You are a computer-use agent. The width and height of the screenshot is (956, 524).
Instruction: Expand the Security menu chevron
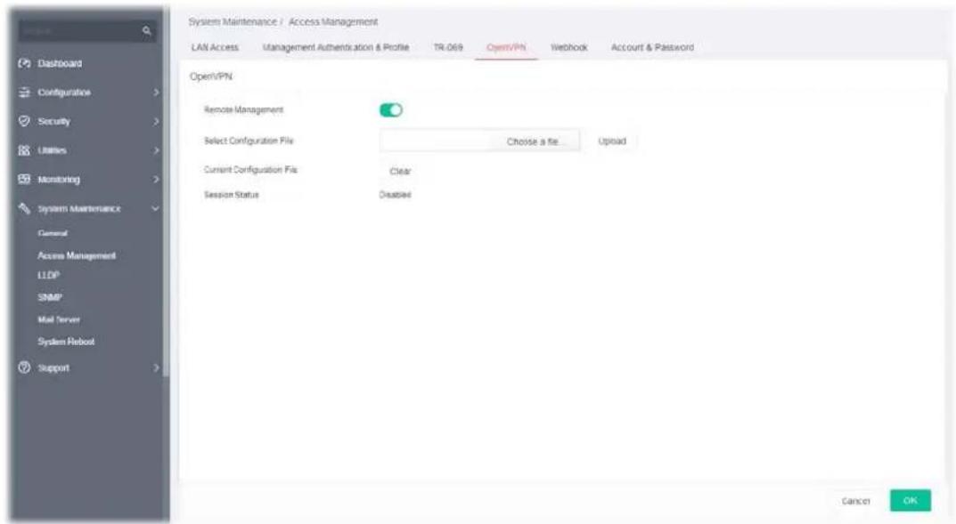[x=156, y=121]
